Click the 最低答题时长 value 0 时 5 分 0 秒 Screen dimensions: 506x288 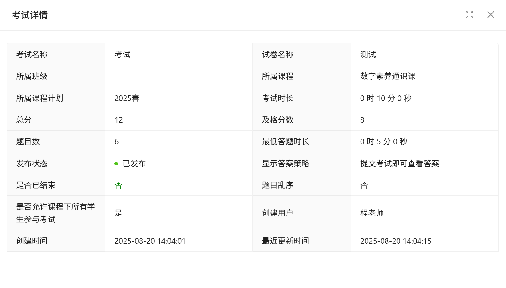click(383, 141)
